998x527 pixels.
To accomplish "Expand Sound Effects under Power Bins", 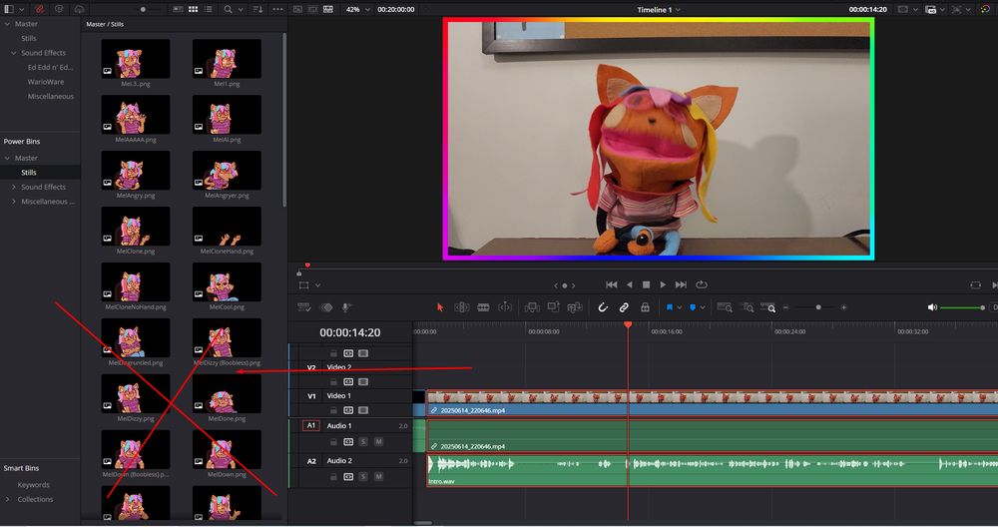I will [x=13, y=187].
